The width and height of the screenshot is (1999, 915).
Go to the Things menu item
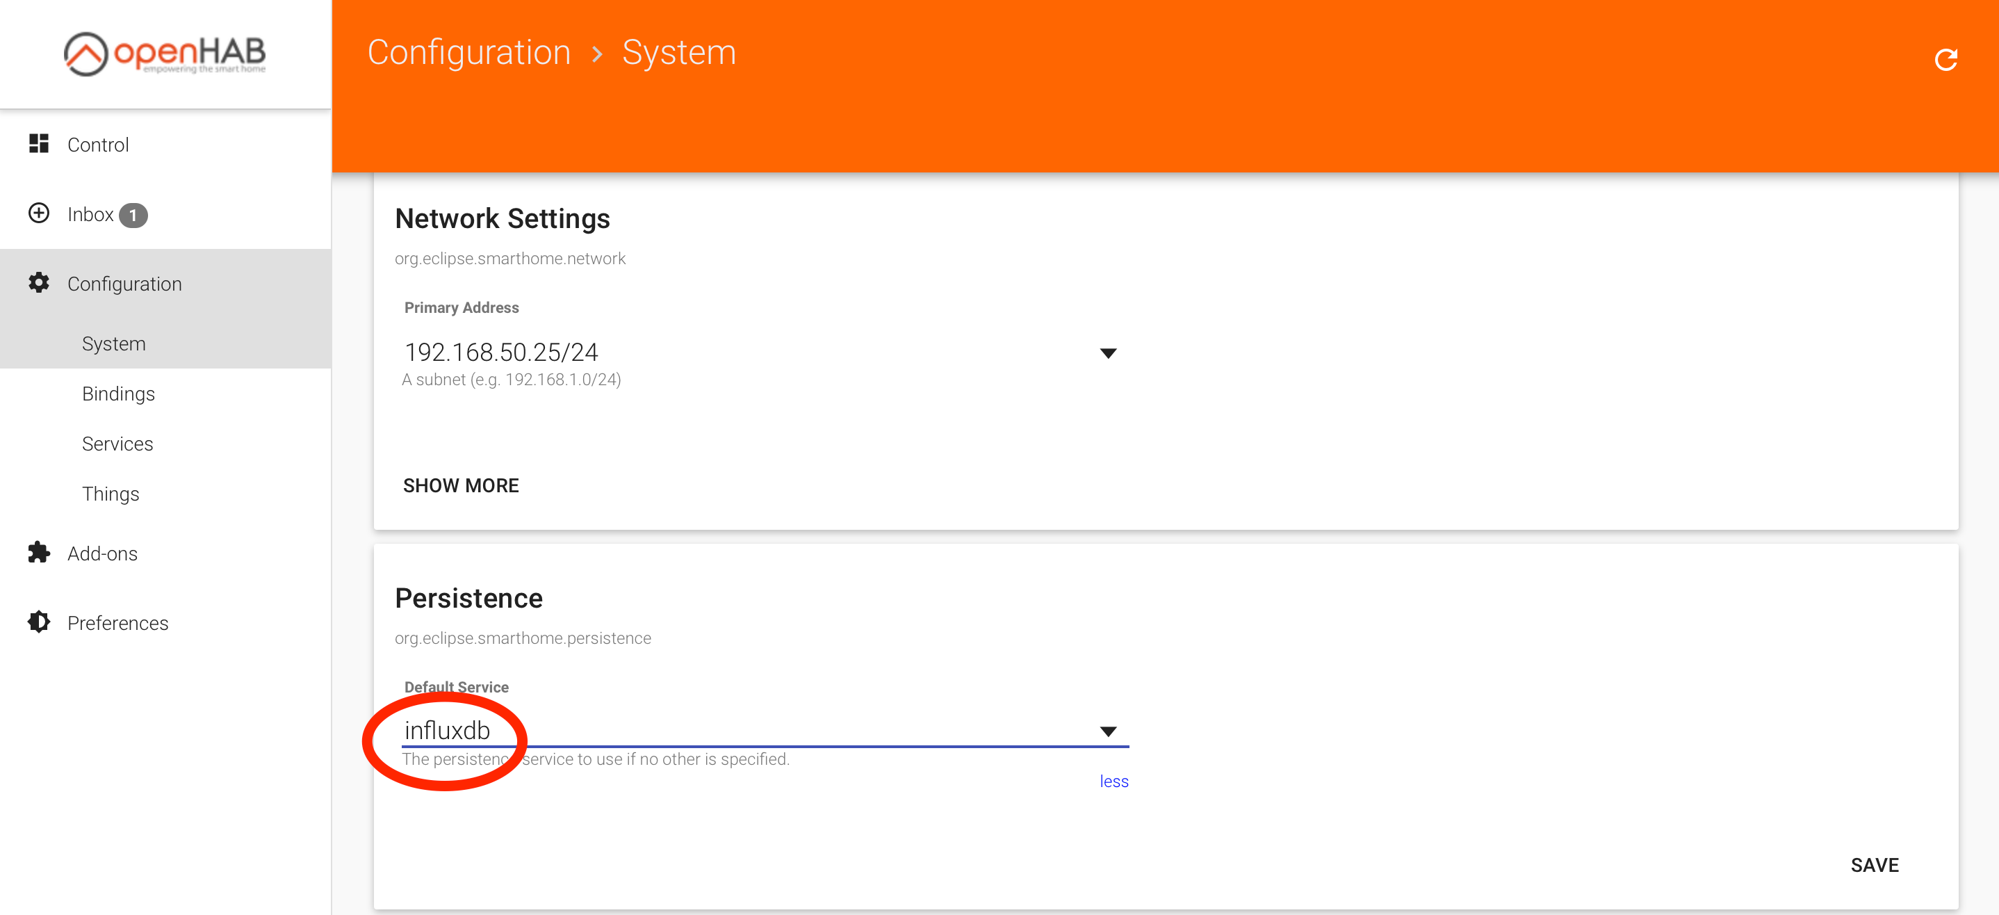(111, 494)
